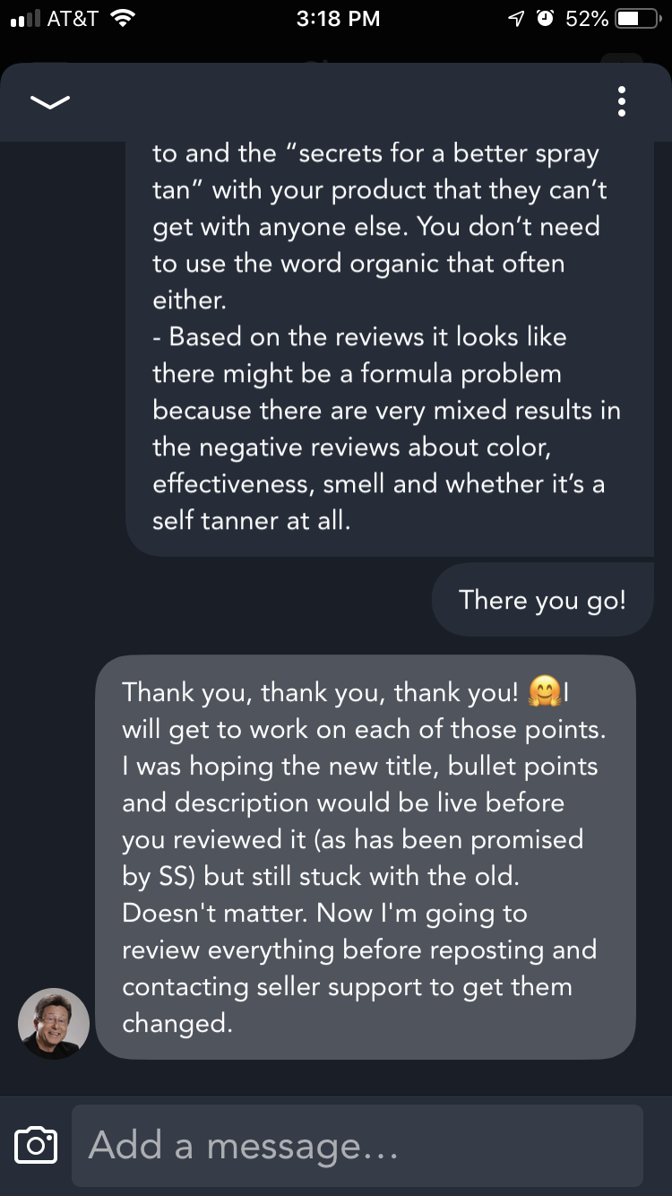Focus the "Add a message…" input field
Screen dimensions: 672x1196
point(357,1146)
